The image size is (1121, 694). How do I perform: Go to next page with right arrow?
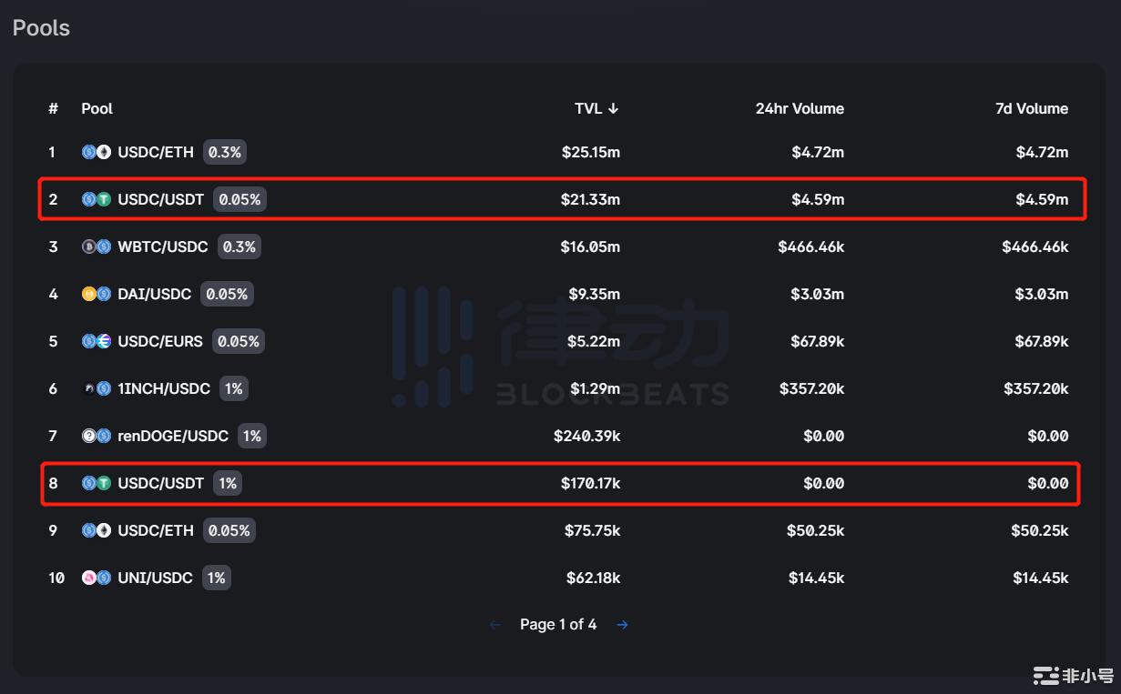pyautogui.click(x=622, y=625)
